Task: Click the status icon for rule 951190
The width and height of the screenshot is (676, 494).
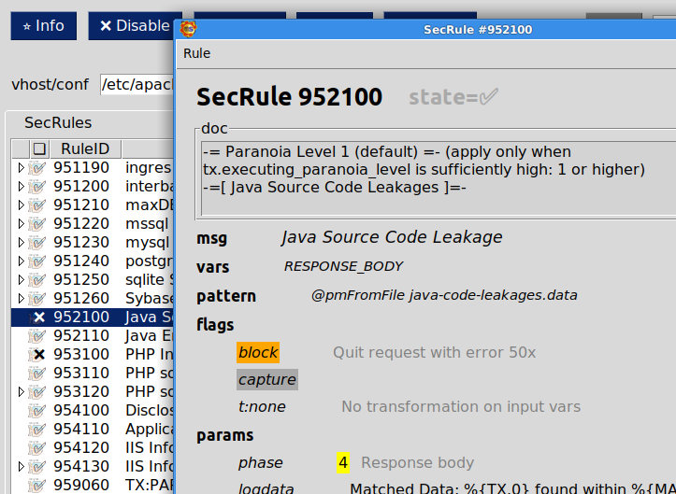Action: point(38,168)
